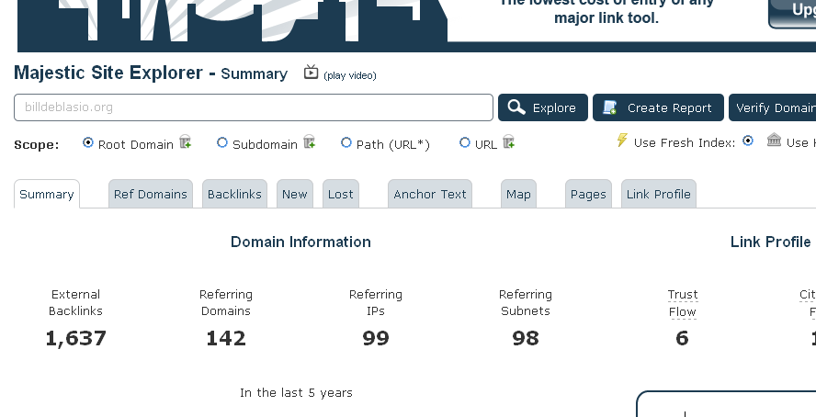This screenshot has width=816, height=417.
Task: Go to the Link Profile tab
Action: (x=658, y=194)
